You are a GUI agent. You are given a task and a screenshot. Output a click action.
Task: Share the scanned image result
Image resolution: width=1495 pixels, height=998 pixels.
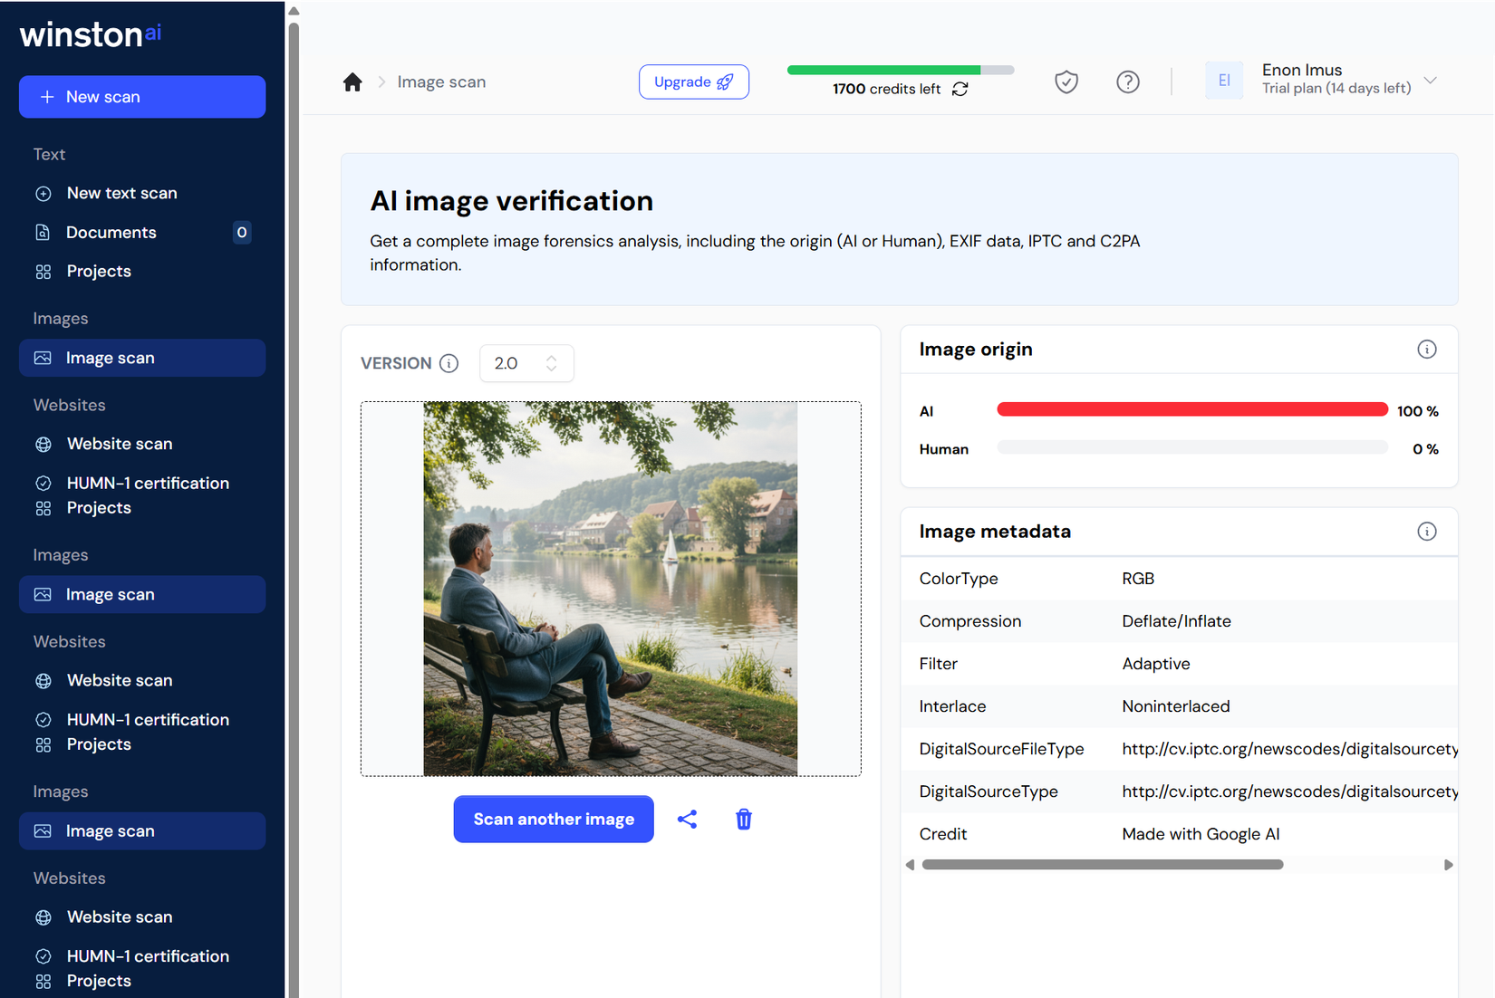click(x=687, y=820)
